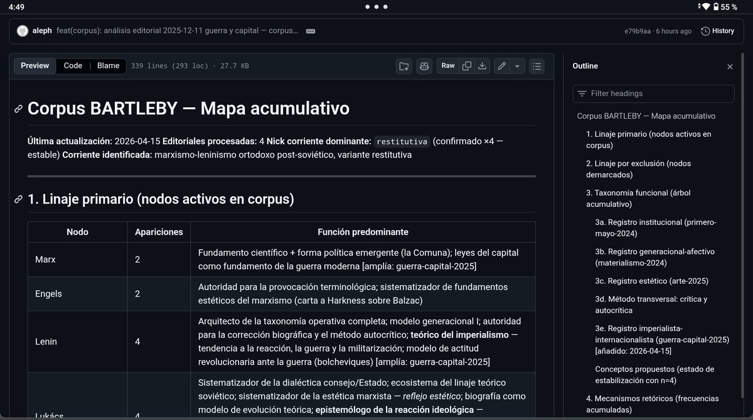Image resolution: width=753 pixels, height=420 pixels.
Task: Focus the Filter headings input field
Action: tap(653, 94)
